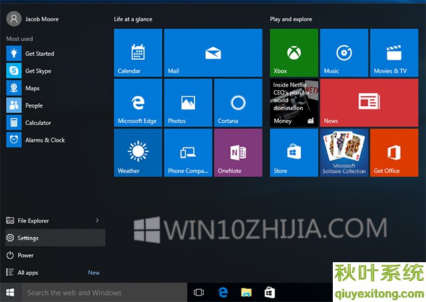Open the Photos tile
This screenshot has width=426, height=302.
tap(188, 103)
